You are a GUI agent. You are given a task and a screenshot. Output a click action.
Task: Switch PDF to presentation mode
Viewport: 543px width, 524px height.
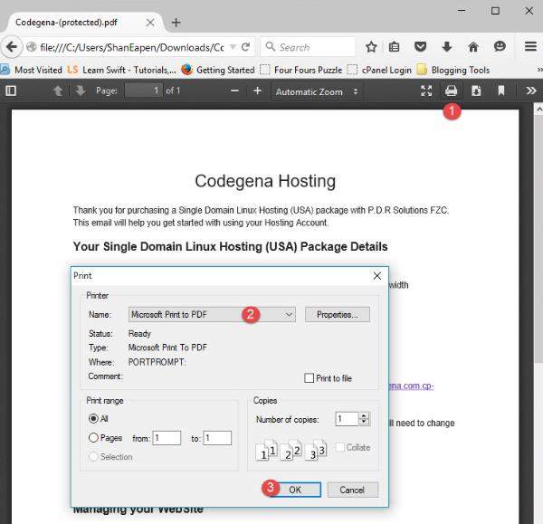point(426,91)
